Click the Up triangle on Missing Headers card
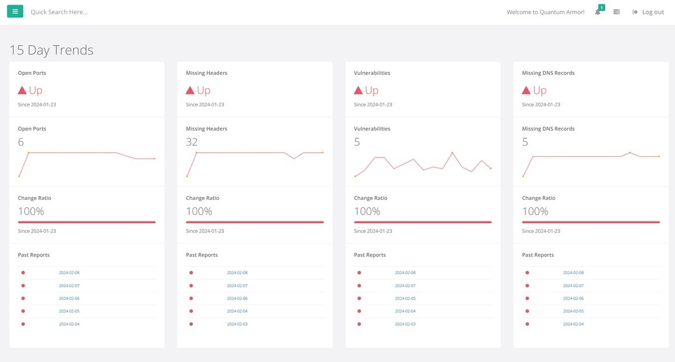 (x=191, y=89)
